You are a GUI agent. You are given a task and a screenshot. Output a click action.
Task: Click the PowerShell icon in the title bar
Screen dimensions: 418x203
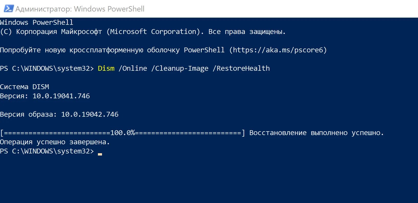pos(9,9)
